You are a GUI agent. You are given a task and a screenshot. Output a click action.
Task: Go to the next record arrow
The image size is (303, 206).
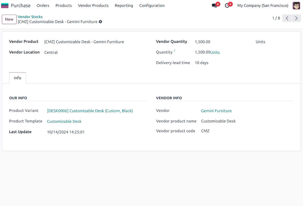(296, 18)
